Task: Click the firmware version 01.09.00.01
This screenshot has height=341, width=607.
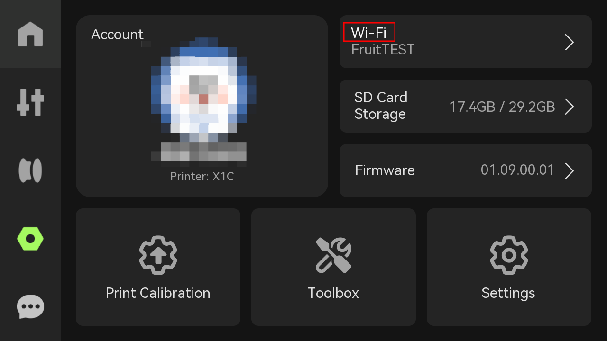Action: tap(518, 170)
